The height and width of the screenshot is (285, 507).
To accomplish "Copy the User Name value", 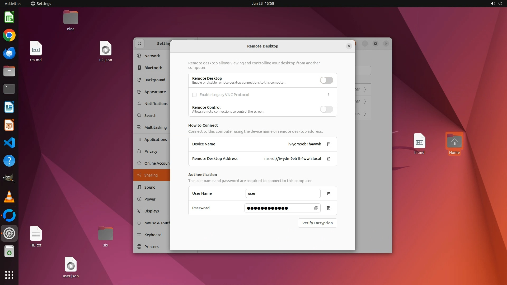I will pyautogui.click(x=328, y=193).
